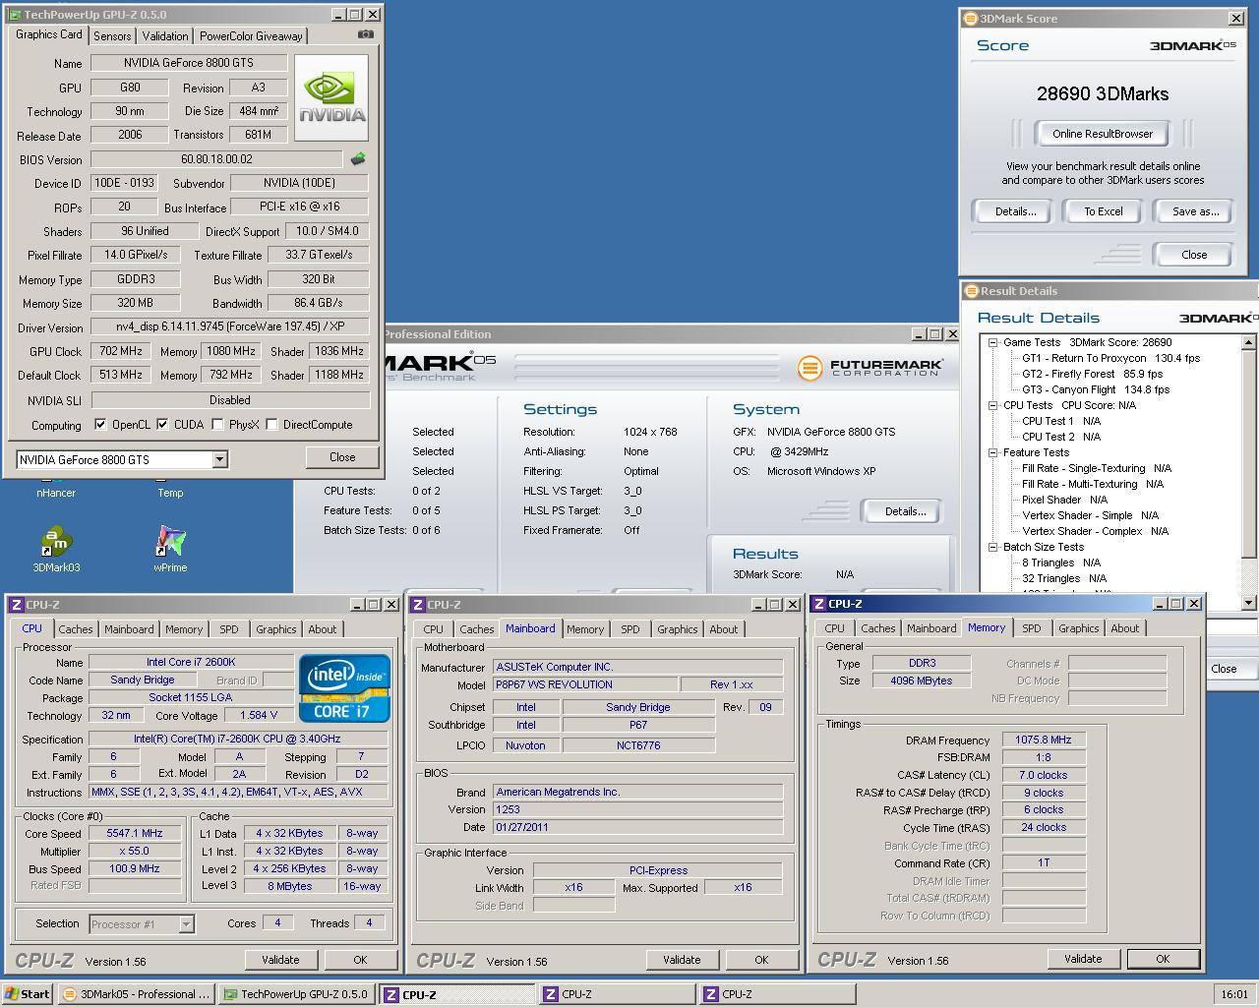Viewport: 1259px width, 1007px height.
Task: Click the Driver Version field in GPU-Z
Action: point(230,326)
